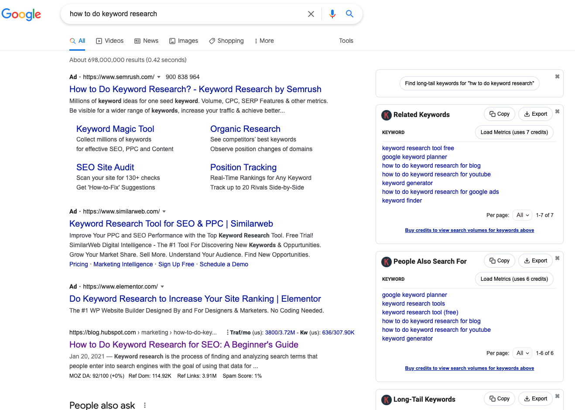
Task: Clear the search query with the X icon
Action: (x=311, y=14)
